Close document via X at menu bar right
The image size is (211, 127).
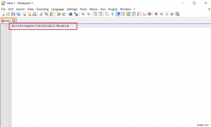point(209,9)
